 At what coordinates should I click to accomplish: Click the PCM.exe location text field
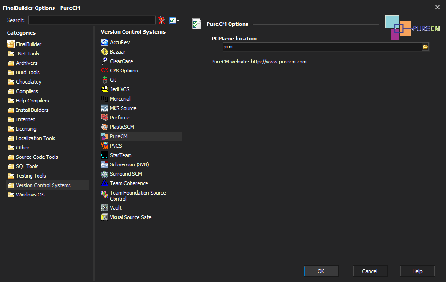322,47
